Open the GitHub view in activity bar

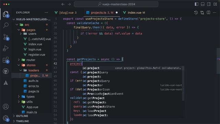point(5,71)
